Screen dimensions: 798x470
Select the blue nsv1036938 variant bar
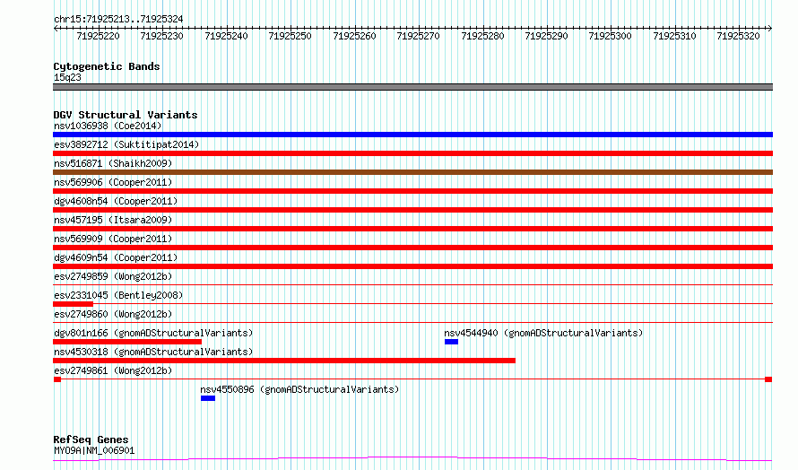click(412, 135)
